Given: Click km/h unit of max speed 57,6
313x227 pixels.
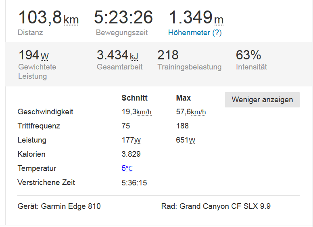Looking at the screenshot, I should [198, 112].
